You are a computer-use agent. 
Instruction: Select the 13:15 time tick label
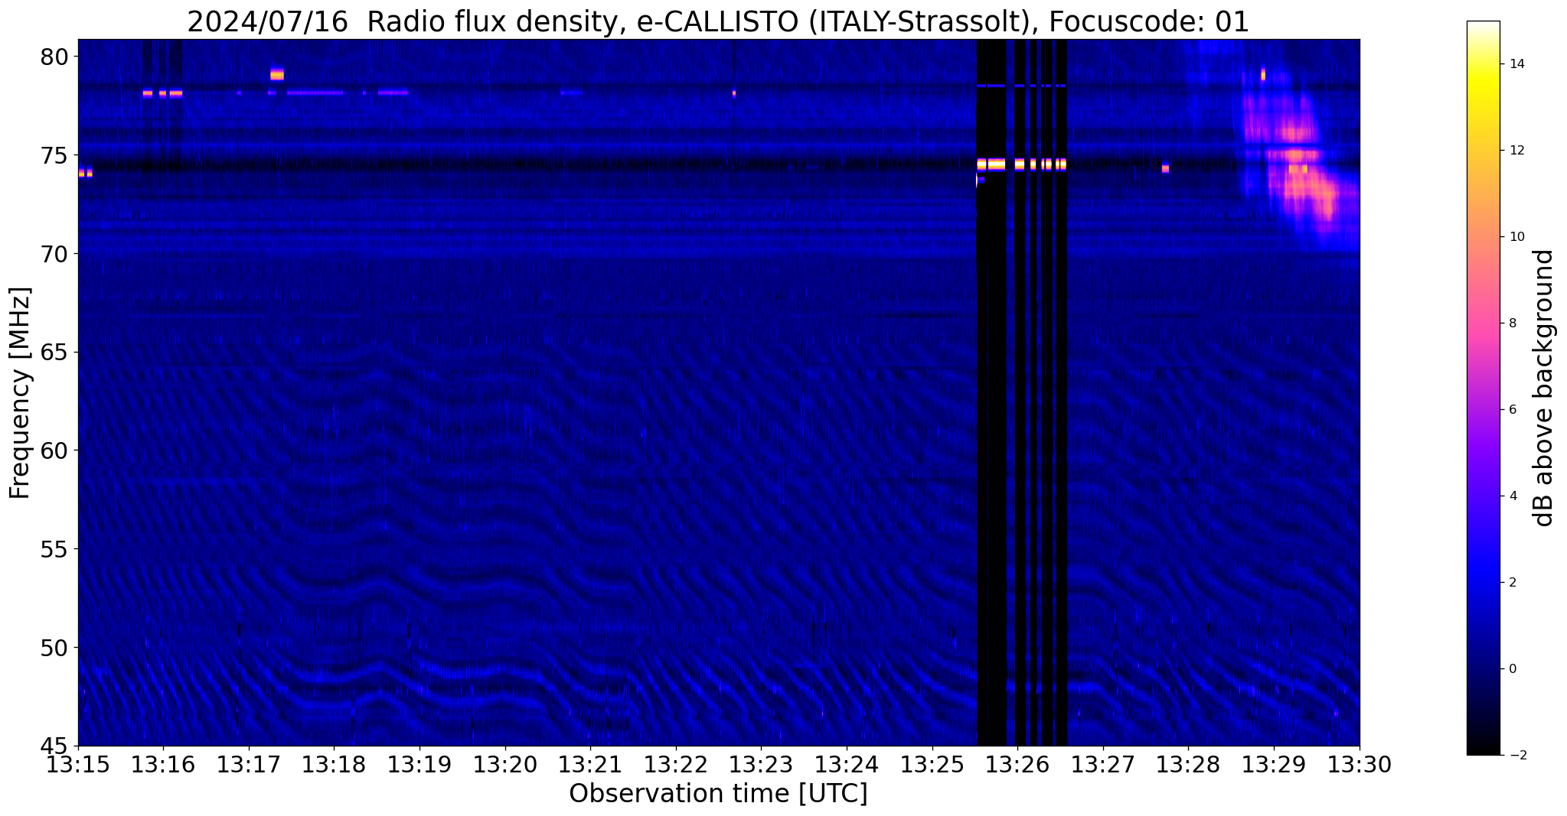[x=78, y=764]
